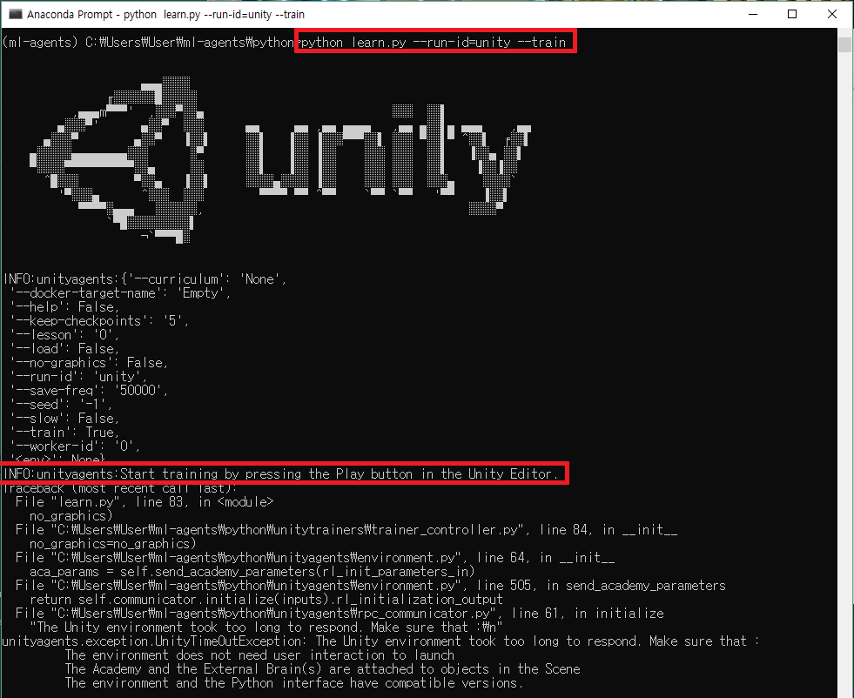Click the '--no-graphics': False line
854x698 pixels.
pyautogui.click(x=89, y=363)
